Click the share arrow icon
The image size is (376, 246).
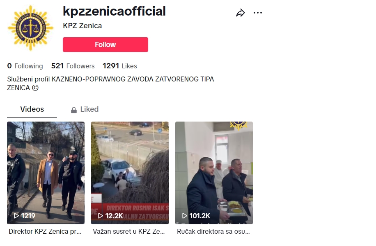point(240,13)
